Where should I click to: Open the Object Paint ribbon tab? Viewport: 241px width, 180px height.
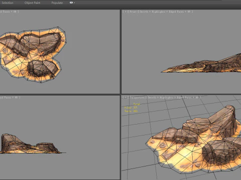pos(32,2)
